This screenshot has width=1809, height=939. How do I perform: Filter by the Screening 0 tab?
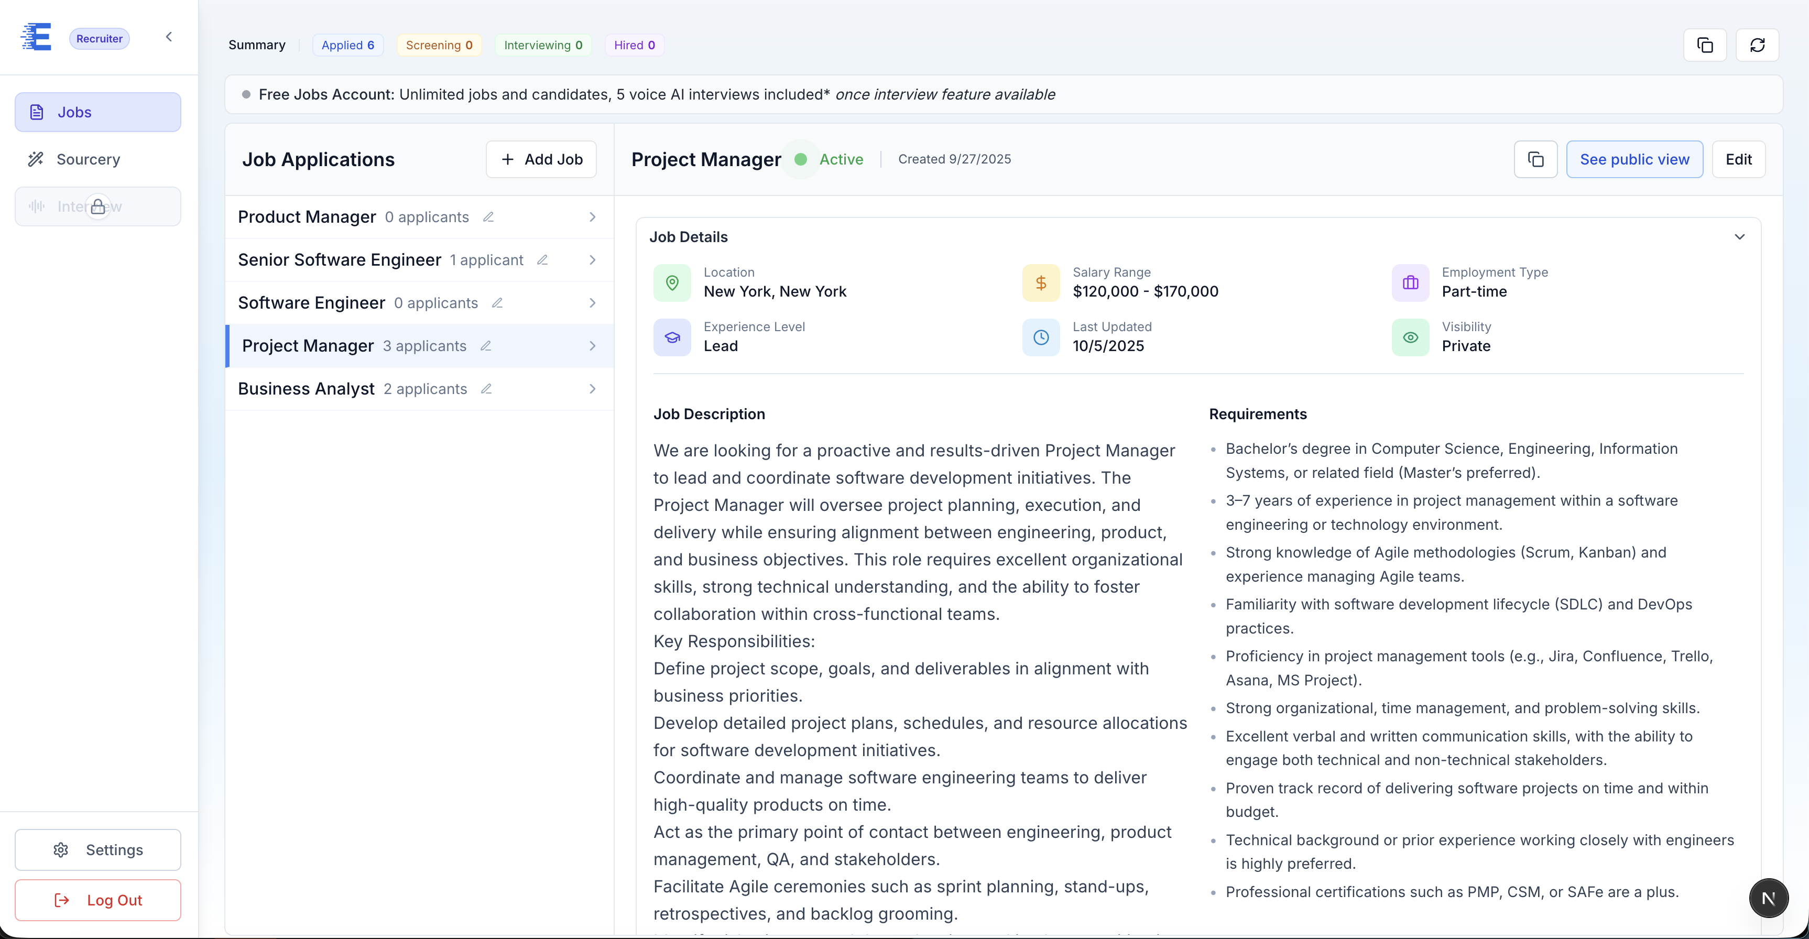coord(439,45)
